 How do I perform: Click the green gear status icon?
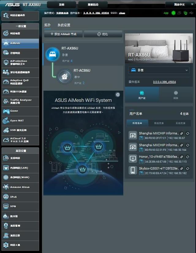click(x=173, y=13)
